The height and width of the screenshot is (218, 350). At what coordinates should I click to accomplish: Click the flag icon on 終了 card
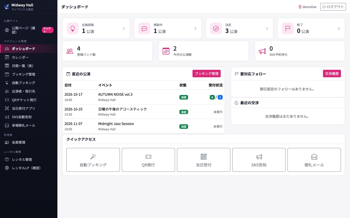click(288, 28)
